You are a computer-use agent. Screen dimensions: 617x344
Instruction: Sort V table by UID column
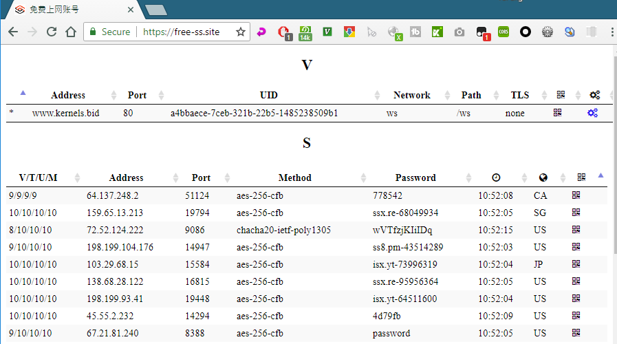[269, 95]
